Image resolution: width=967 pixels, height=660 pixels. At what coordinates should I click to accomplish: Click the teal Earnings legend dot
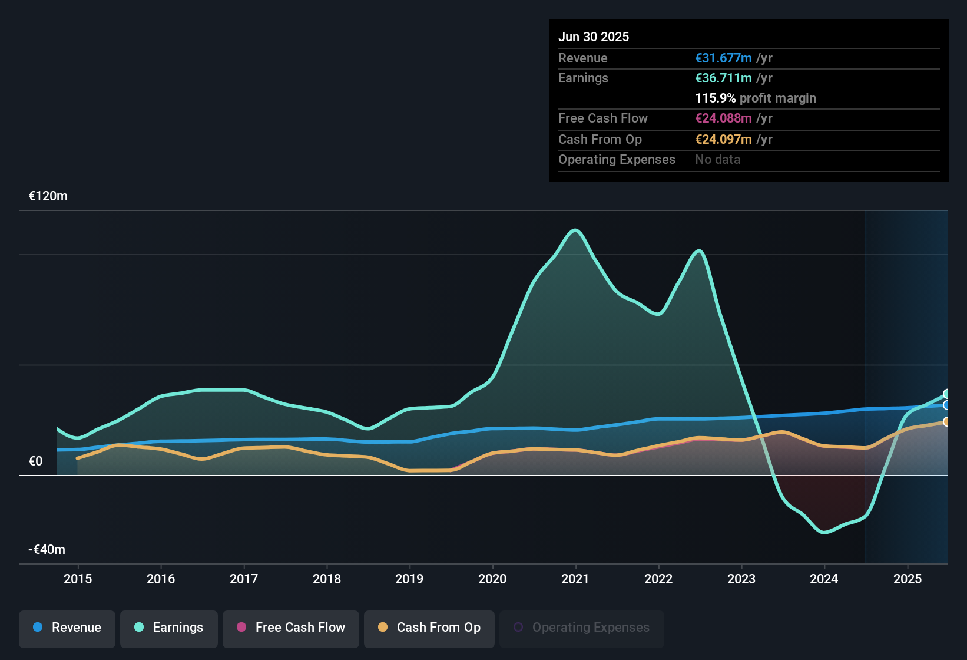[139, 628]
